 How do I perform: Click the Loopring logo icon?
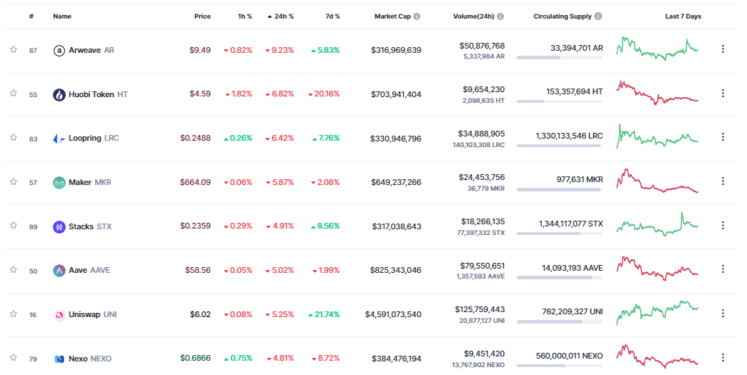59,139
